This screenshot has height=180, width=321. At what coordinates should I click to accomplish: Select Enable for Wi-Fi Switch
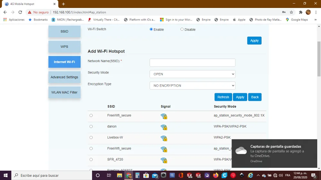tap(151, 29)
